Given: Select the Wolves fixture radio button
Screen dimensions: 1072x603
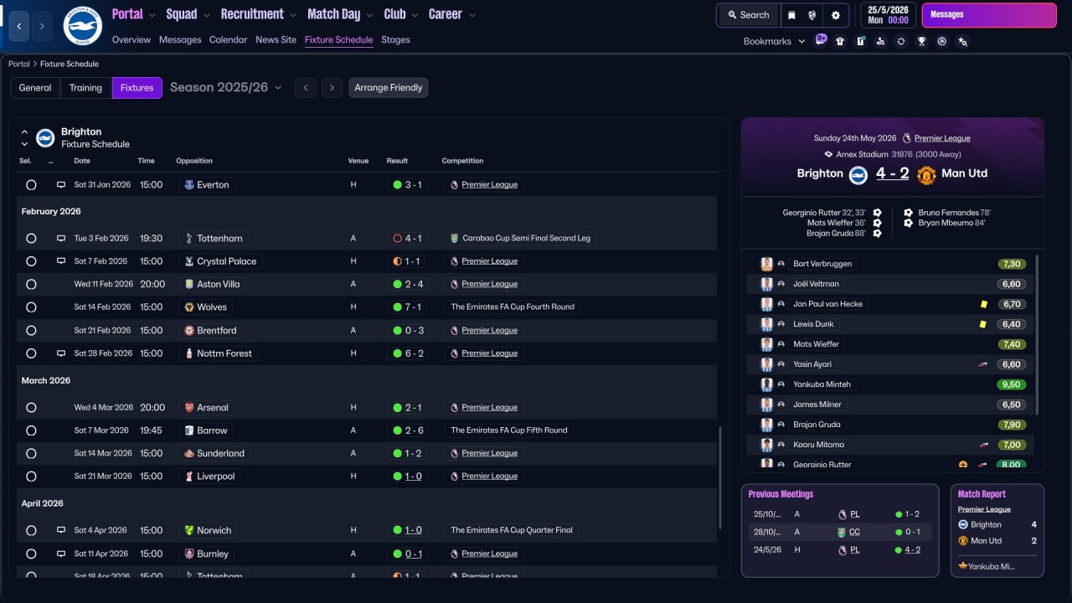Looking at the screenshot, I should pyautogui.click(x=31, y=307).
